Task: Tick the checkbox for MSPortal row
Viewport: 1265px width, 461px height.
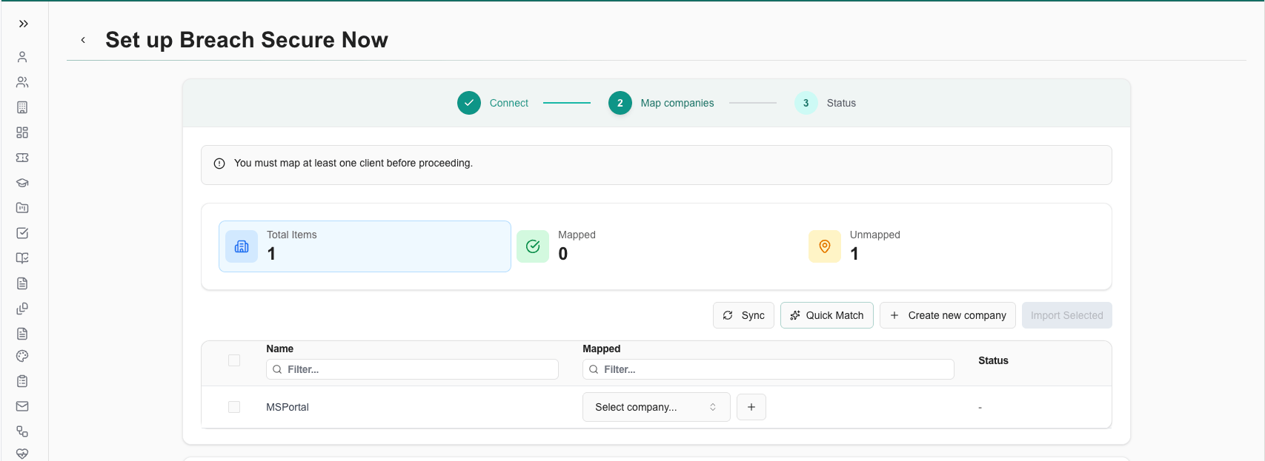Action: 234,407
